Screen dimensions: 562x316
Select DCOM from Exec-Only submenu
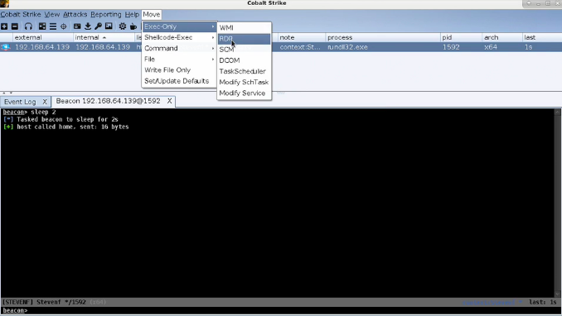point(244,60)
